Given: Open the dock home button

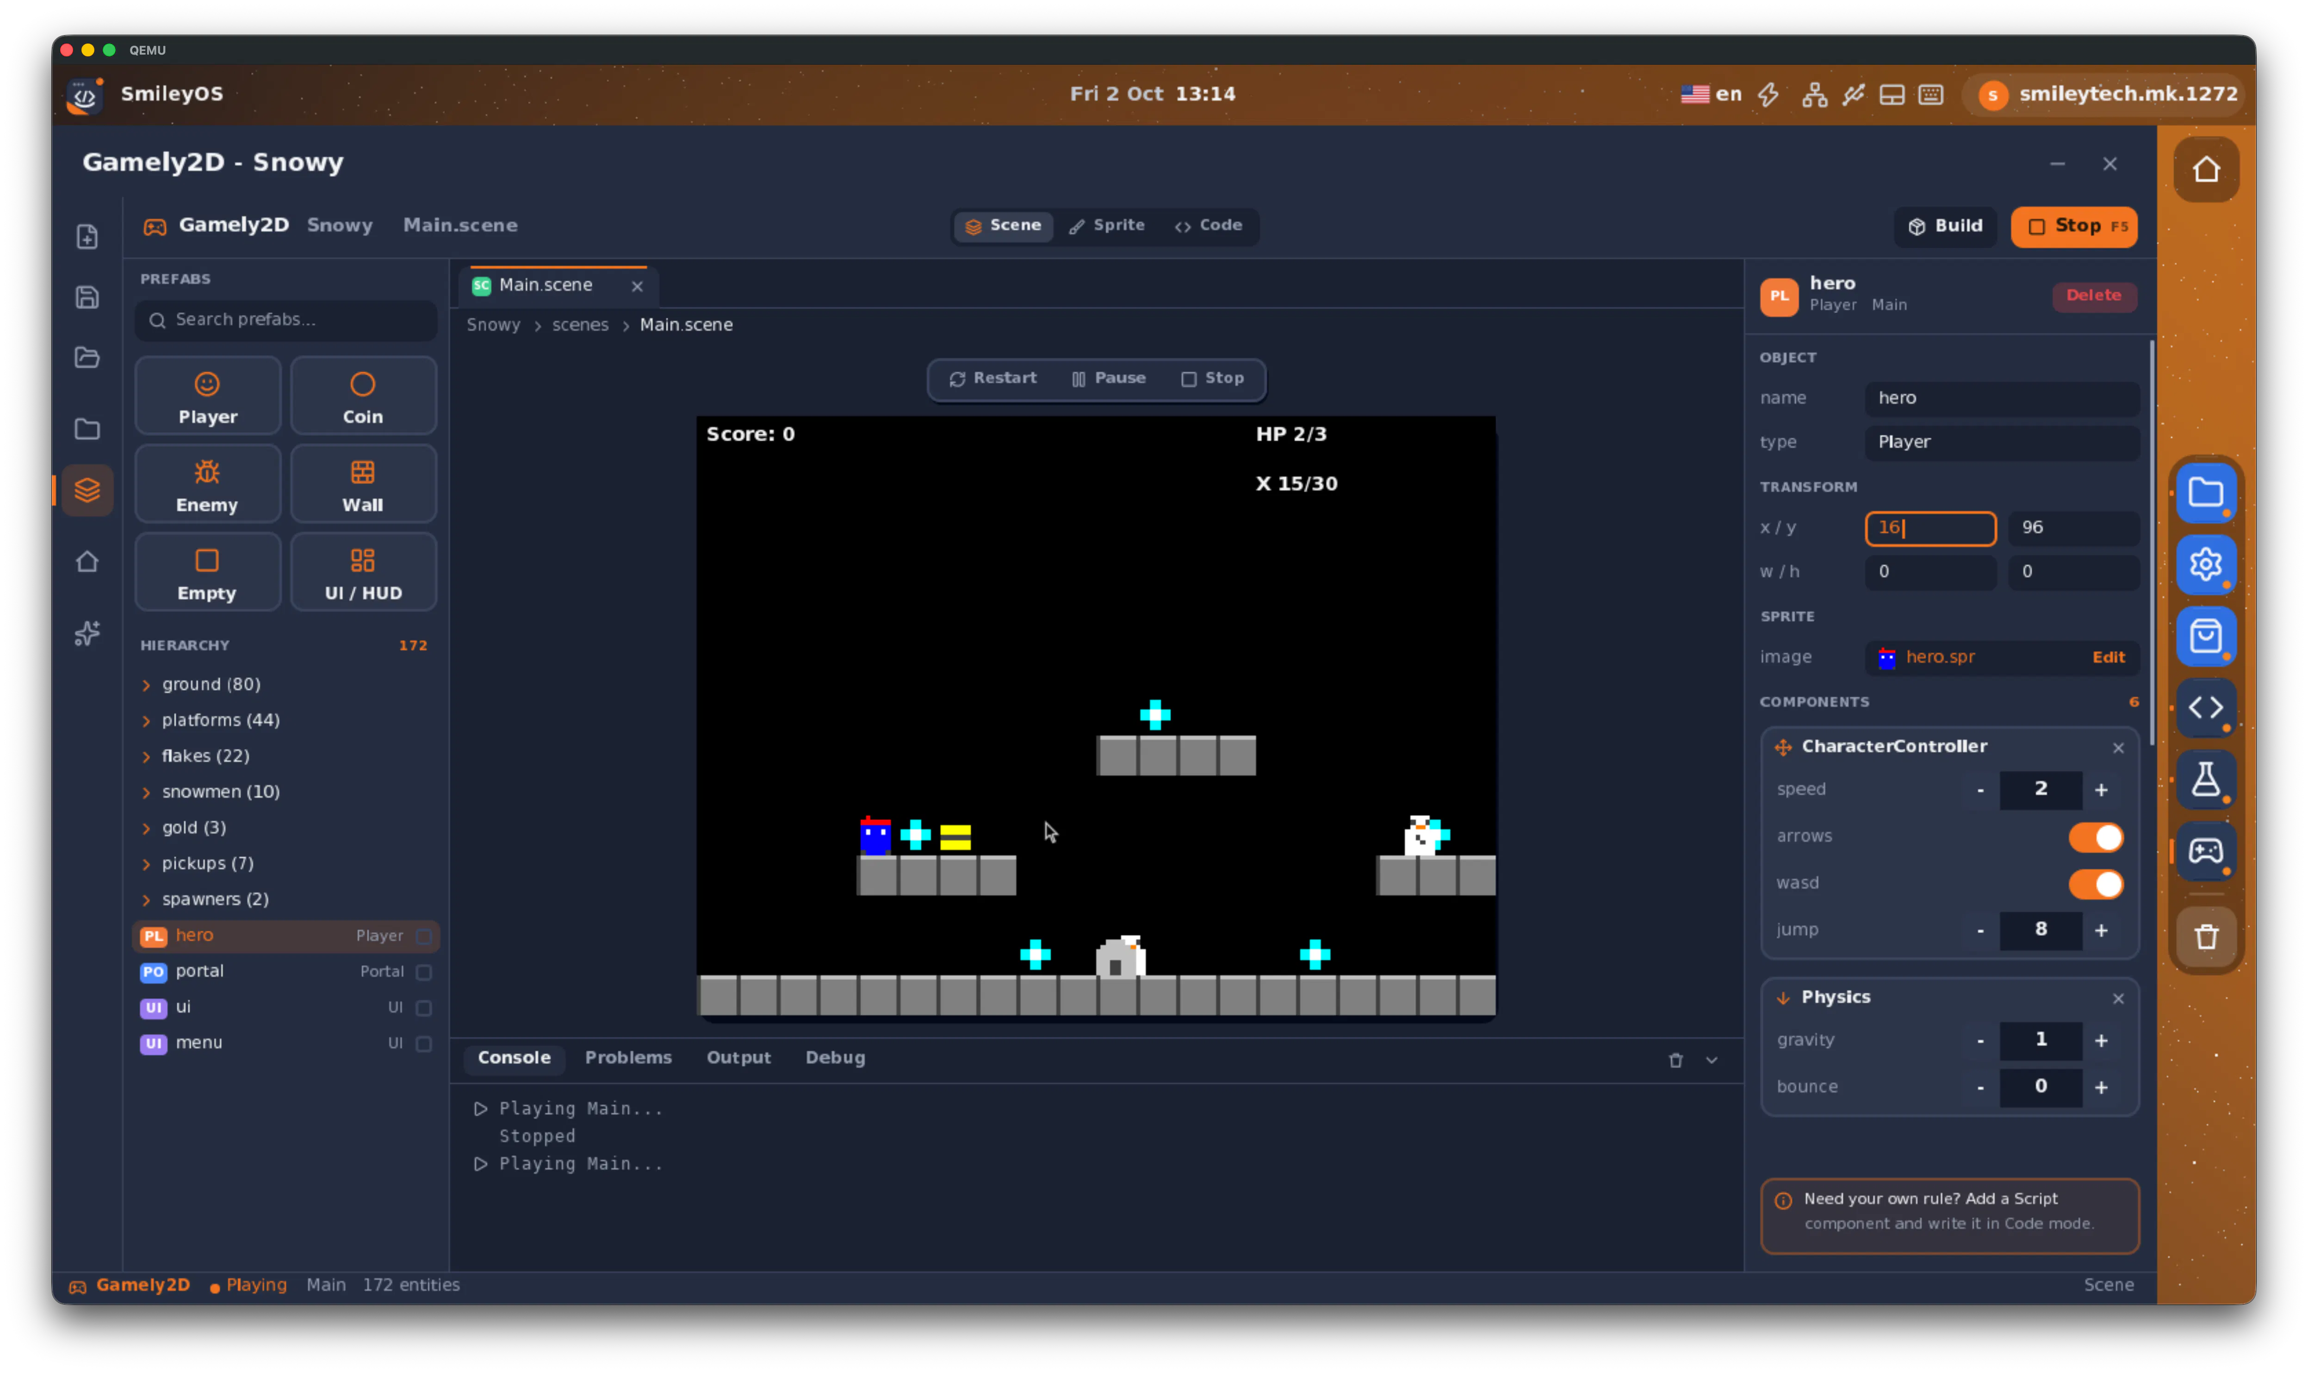Looking at the screenshot, I should [x=2205, y=169].
